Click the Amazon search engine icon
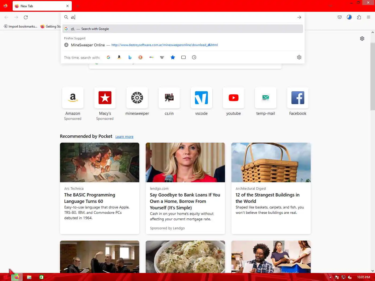Viewport: 375px width, 281px height. (119, 57)
